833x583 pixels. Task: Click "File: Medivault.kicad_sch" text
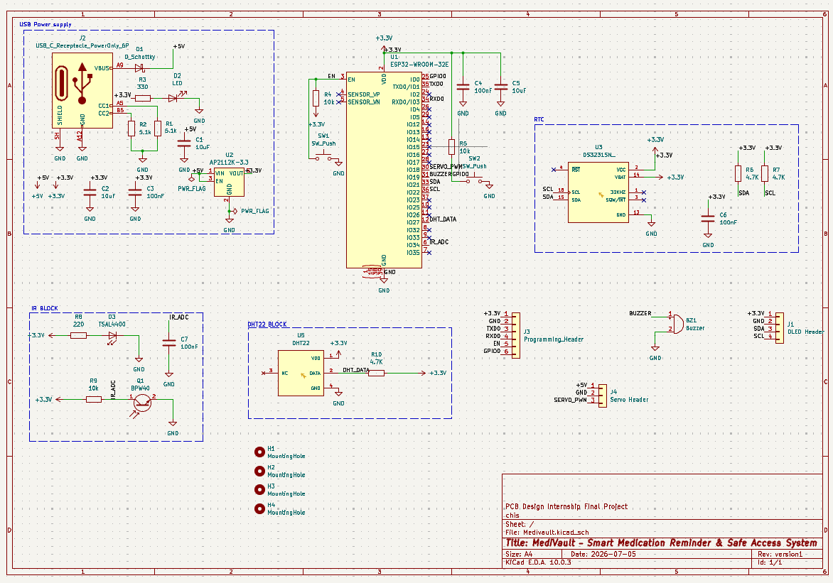coord(547,532)
